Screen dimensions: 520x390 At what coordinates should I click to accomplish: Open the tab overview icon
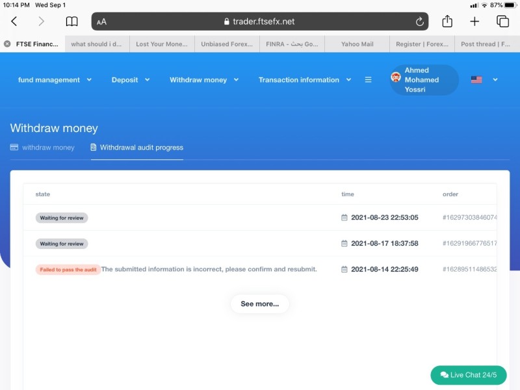502,21
